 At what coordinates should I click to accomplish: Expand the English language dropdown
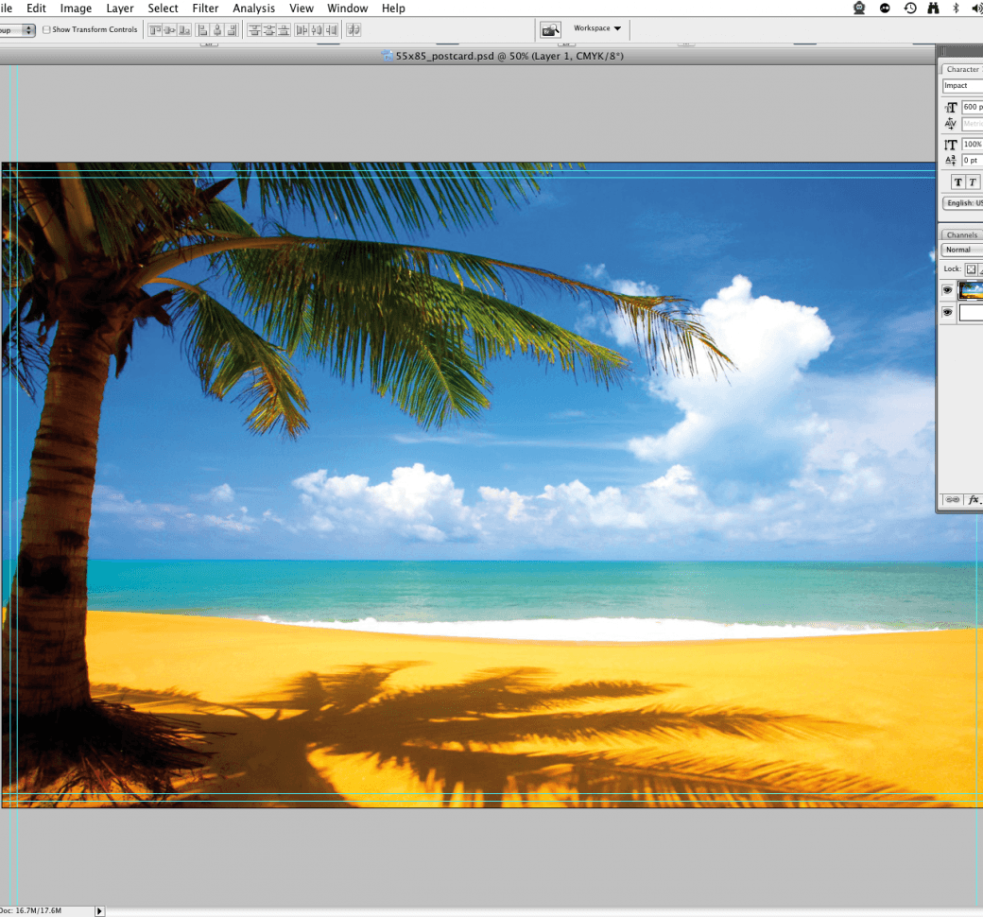coord(963,203)
